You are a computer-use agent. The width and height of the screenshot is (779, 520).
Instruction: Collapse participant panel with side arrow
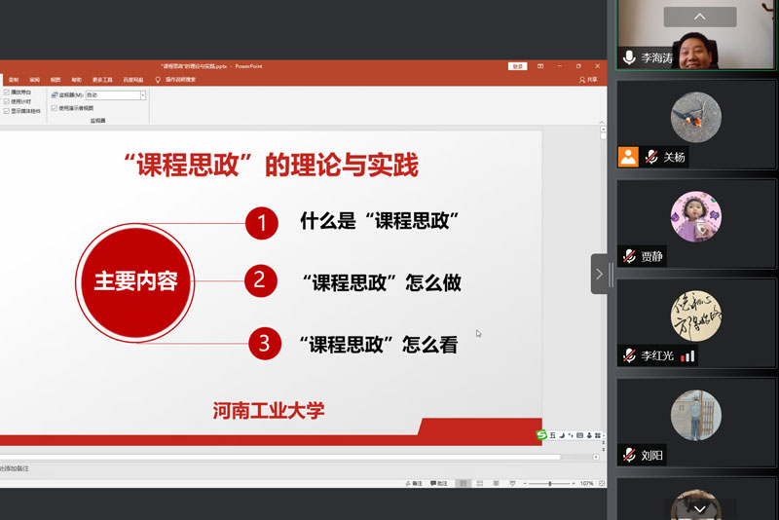pyautogui.click(x=599, y=274)
